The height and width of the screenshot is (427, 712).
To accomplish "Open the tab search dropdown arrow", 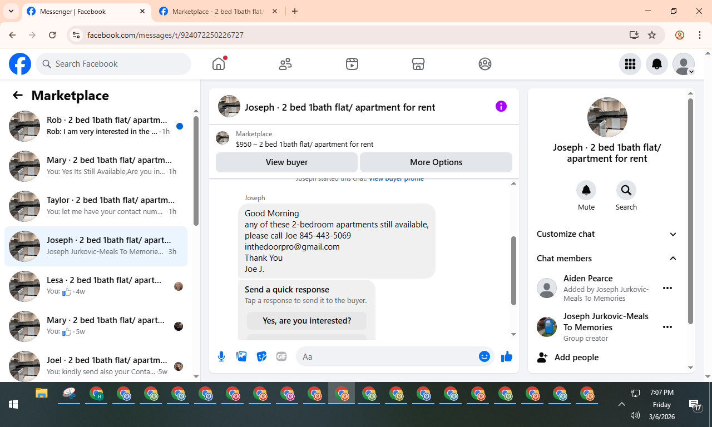I will coord(11,11).
